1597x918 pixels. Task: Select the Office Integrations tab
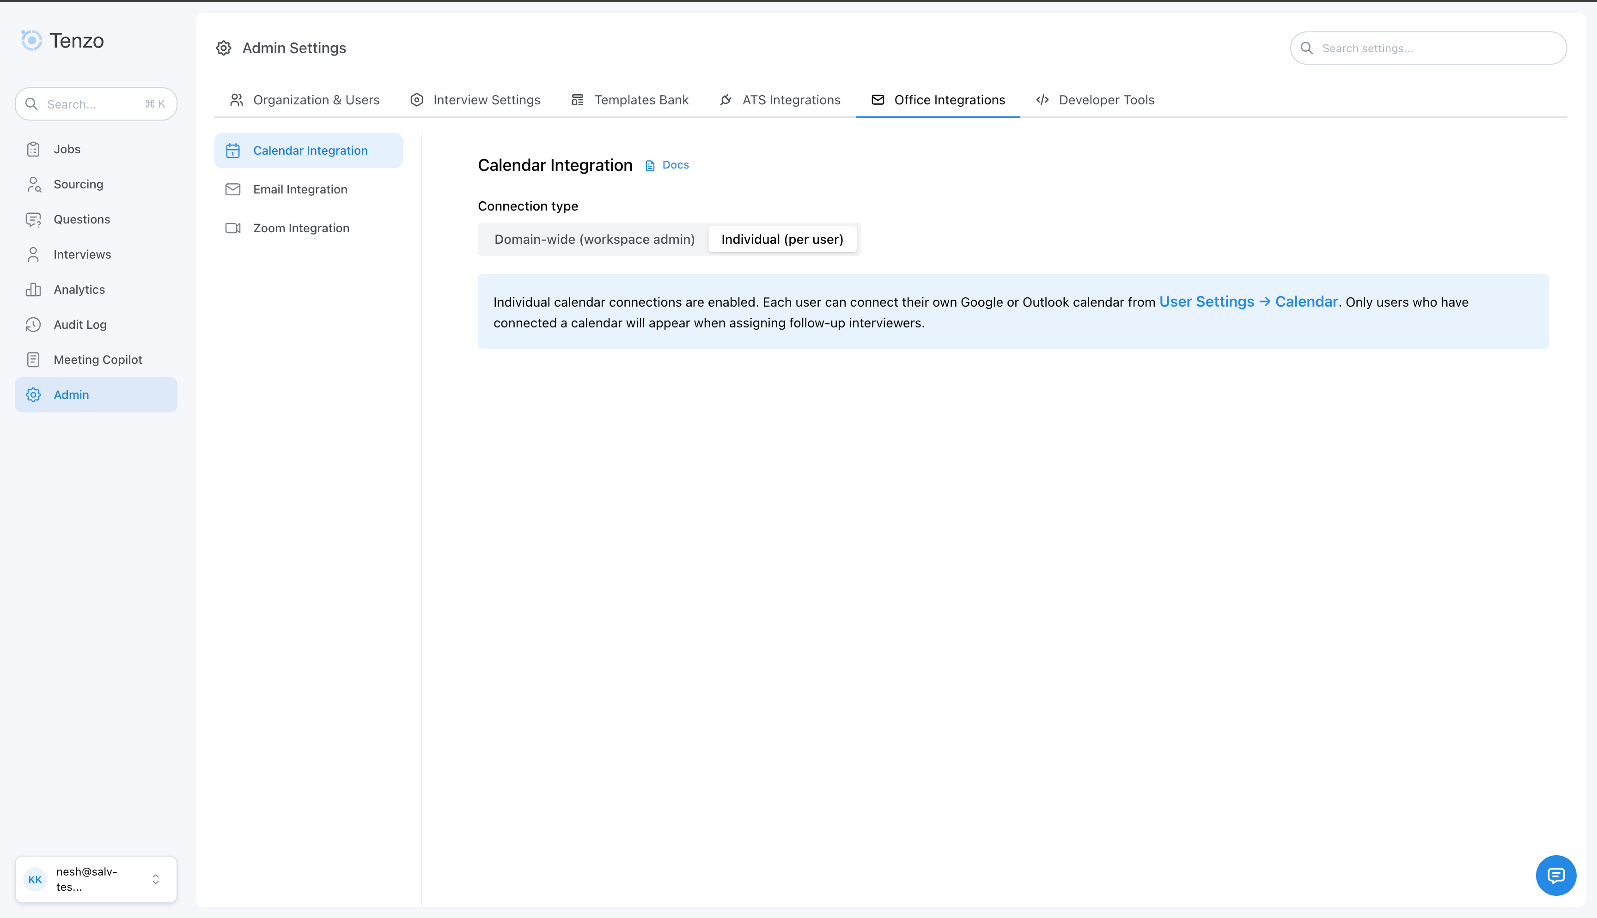coord(938,100)
